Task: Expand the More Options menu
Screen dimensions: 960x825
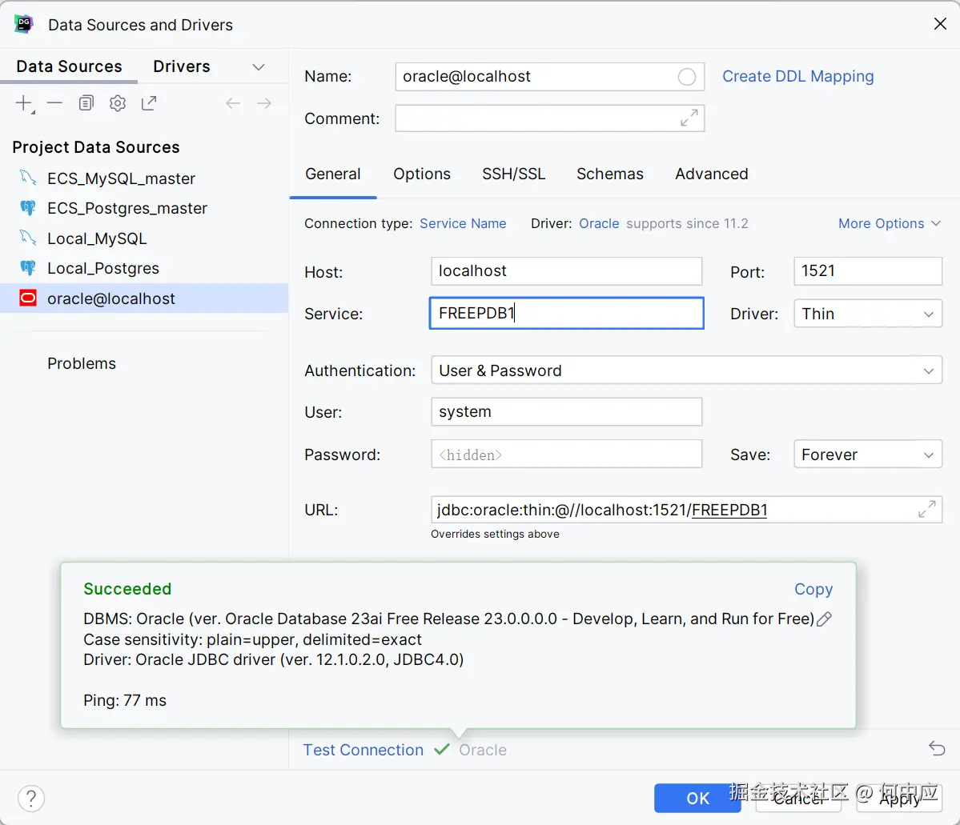Action: click(889, 223)
